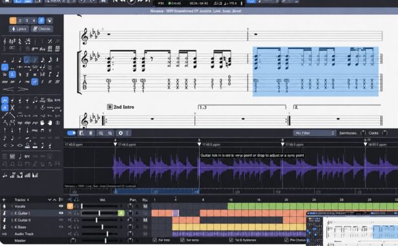The height and width of the screenshot is (246, 398).
Task: Click the automation bars icon at palette bottom
Action: point(27,175)
